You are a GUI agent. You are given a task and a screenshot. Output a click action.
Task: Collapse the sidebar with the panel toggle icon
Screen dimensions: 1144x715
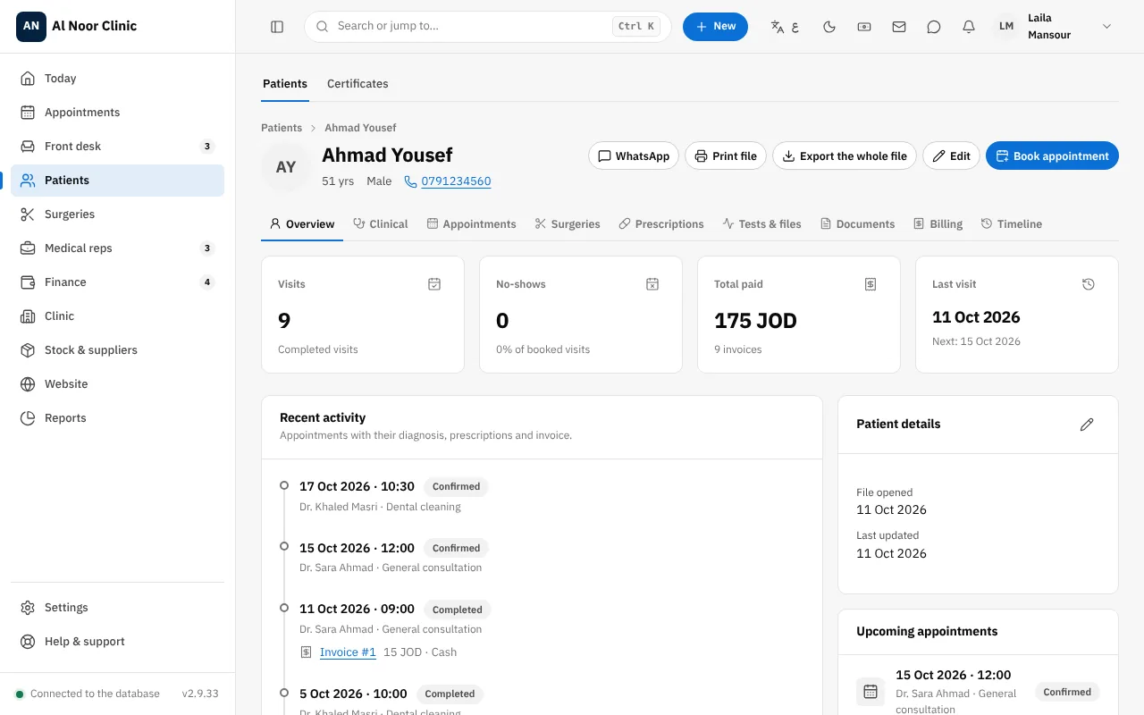(277, 27)
